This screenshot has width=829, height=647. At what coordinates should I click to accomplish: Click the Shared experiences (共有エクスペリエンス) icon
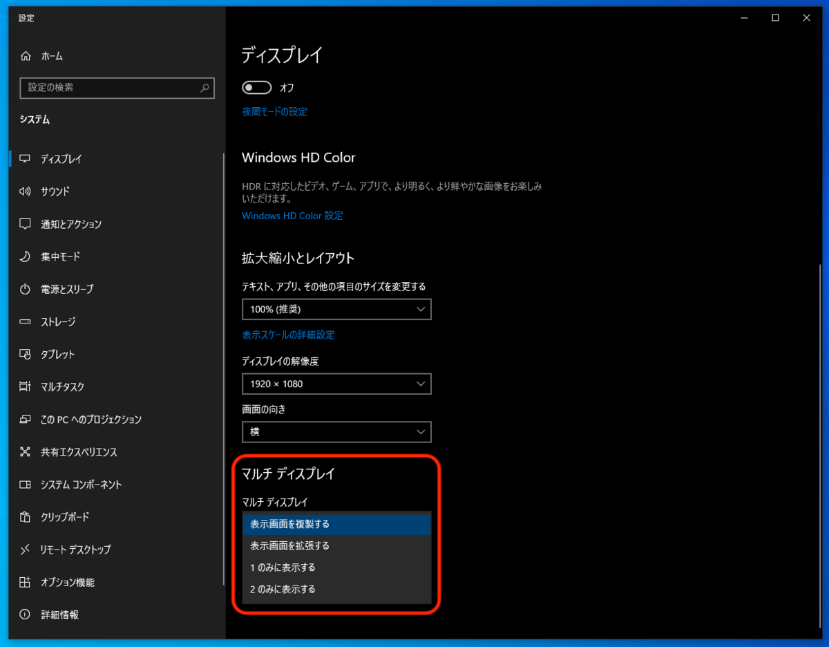(26, 452)
